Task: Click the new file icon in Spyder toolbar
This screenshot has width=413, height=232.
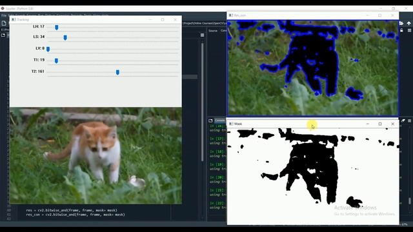Action: coord(4,23)
